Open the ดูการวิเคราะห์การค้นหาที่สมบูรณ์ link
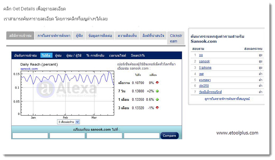This screenshot has width=275, height=160. [x=227, y=99]
